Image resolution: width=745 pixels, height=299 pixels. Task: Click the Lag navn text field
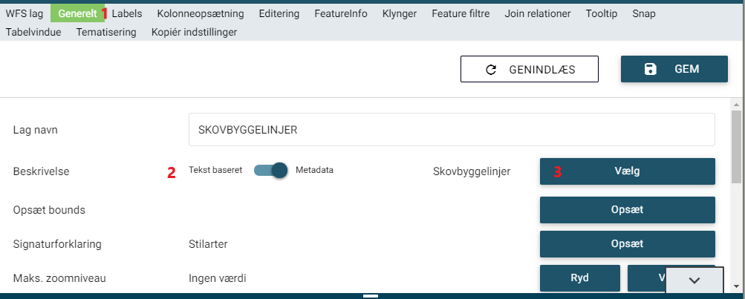tap(452, 130)
